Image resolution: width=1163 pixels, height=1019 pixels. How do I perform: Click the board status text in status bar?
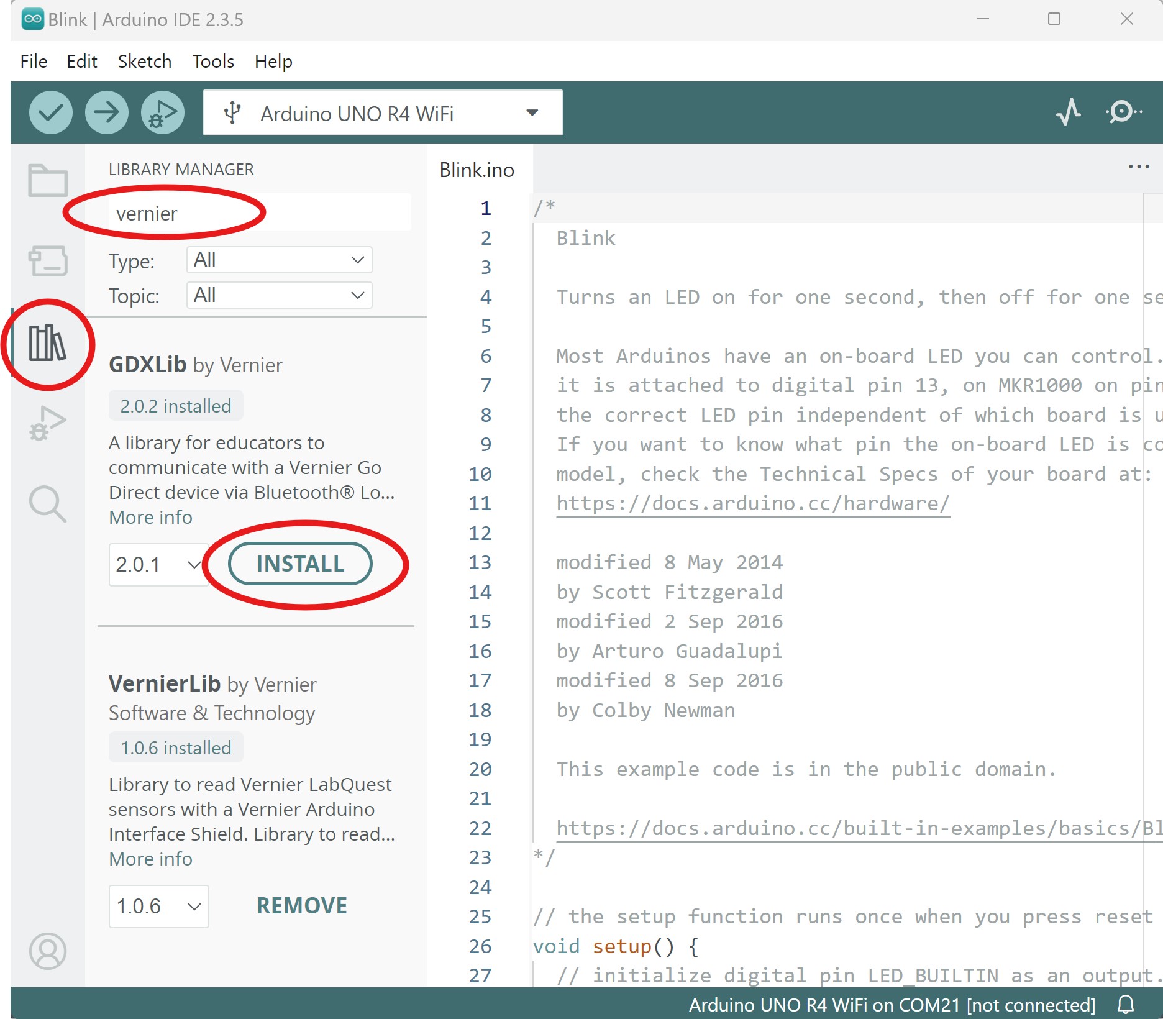(x=892, y=1005)
